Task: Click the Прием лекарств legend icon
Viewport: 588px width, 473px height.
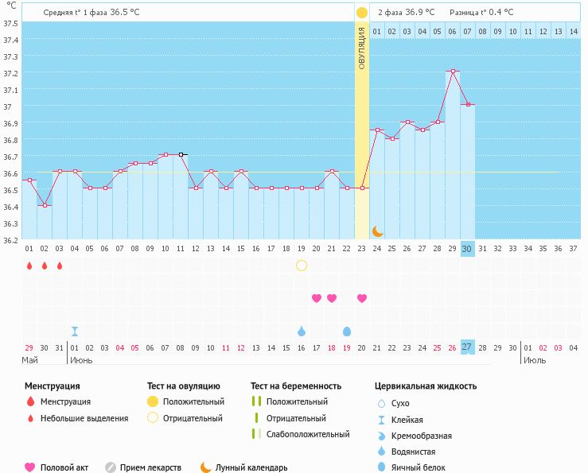Action: pos(111,467)
